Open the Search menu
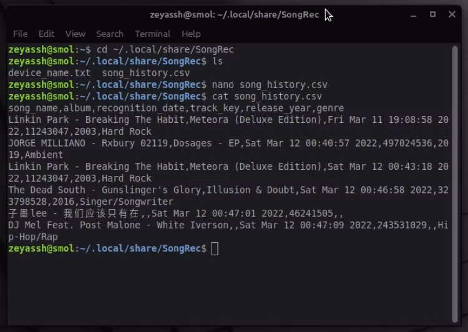This screenshot has width=468, height=332. [x=110, y=34]
